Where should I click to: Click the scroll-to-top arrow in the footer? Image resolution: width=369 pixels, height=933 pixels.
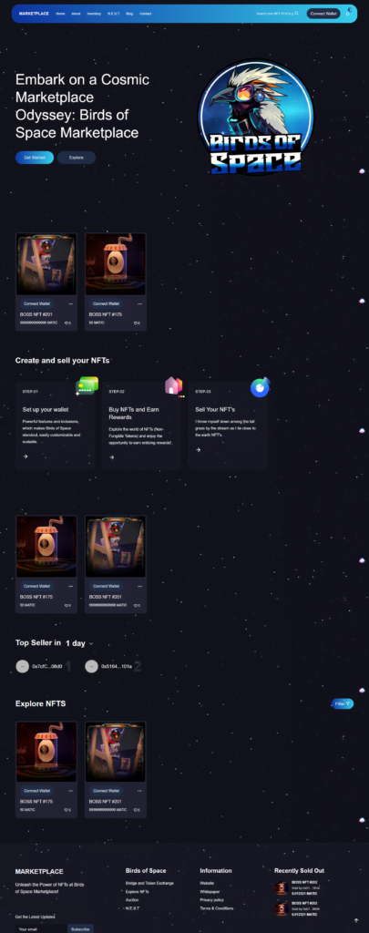356,920
